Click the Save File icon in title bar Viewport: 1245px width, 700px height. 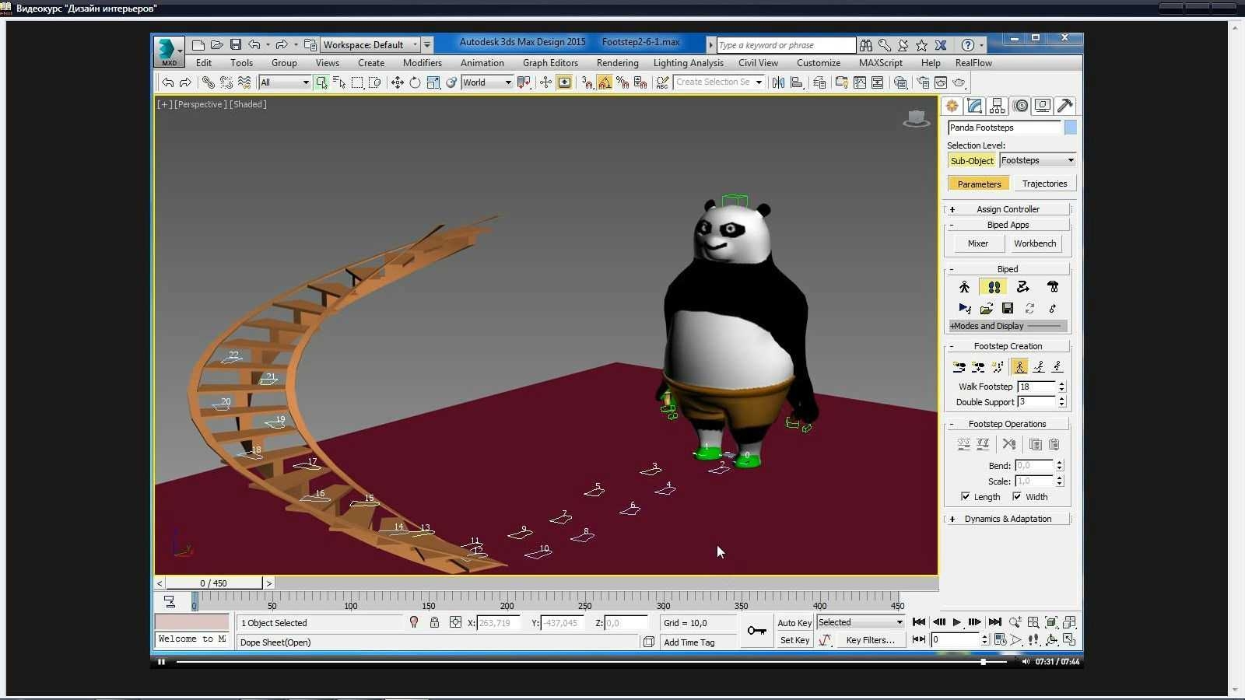point(235,45)
